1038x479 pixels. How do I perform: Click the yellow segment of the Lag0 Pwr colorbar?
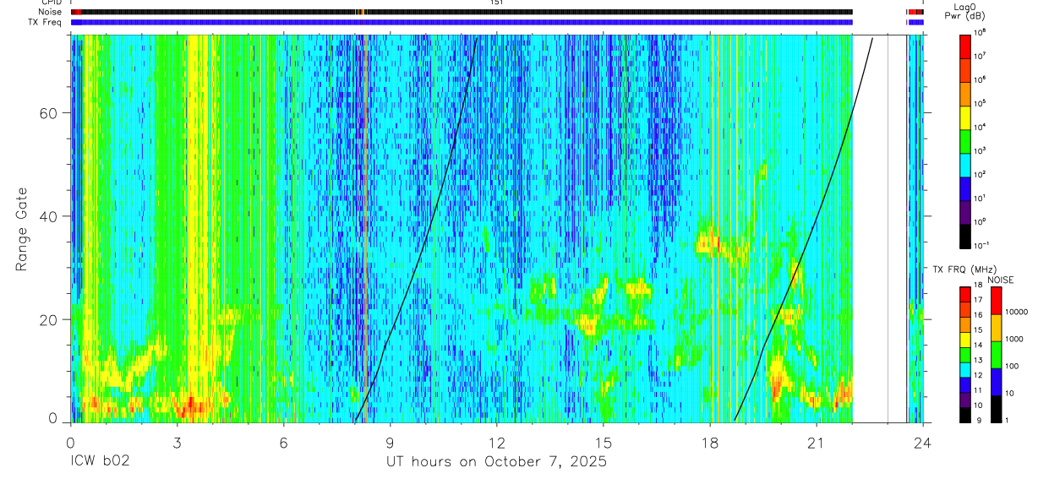click(964, 116)
